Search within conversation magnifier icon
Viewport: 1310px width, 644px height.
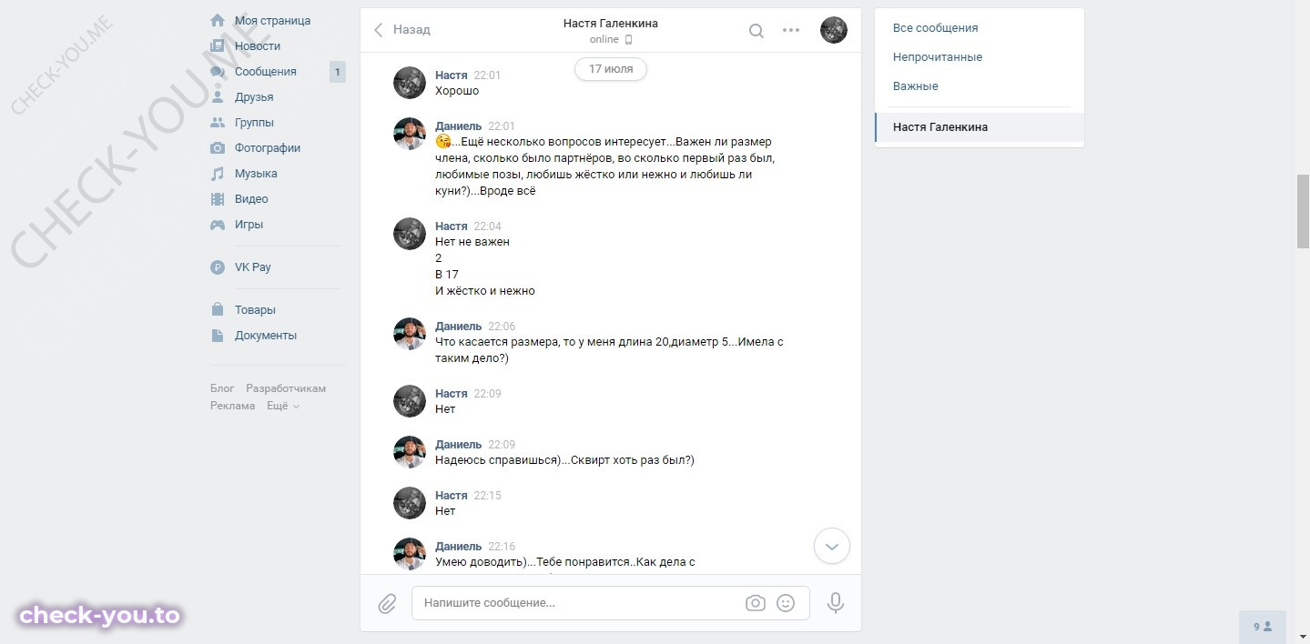click(x=757, y=30)
